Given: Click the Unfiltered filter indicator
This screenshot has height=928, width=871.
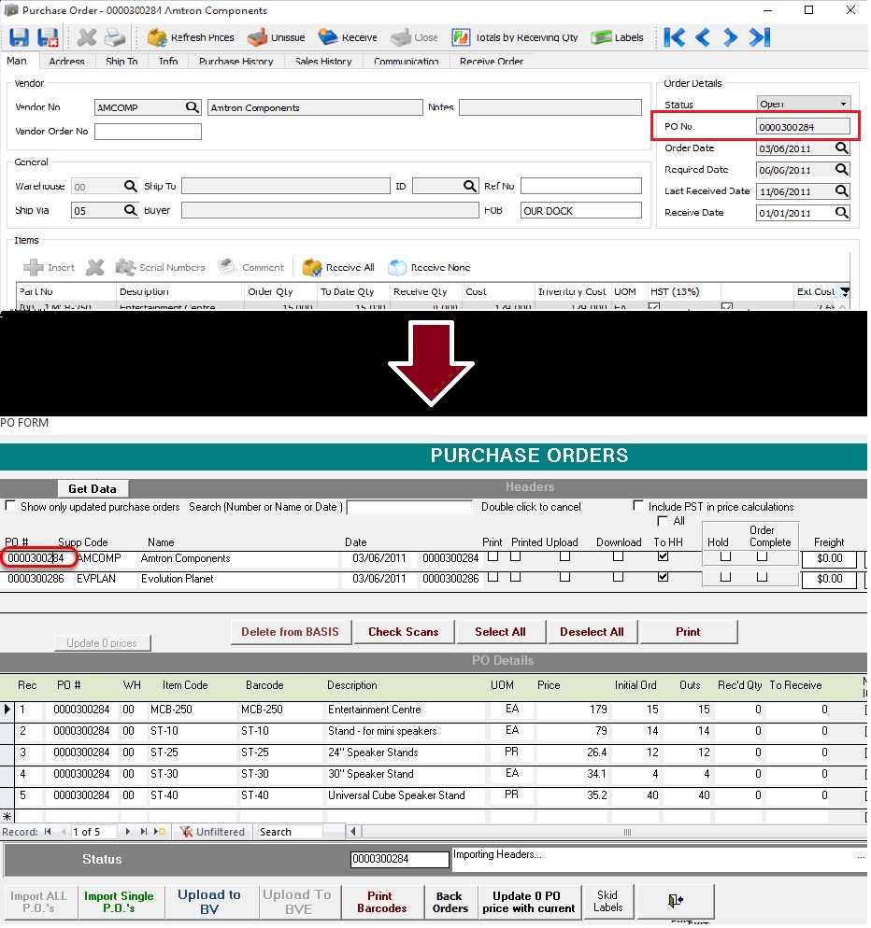Looking at the screenshot, I should click(212, 832).
